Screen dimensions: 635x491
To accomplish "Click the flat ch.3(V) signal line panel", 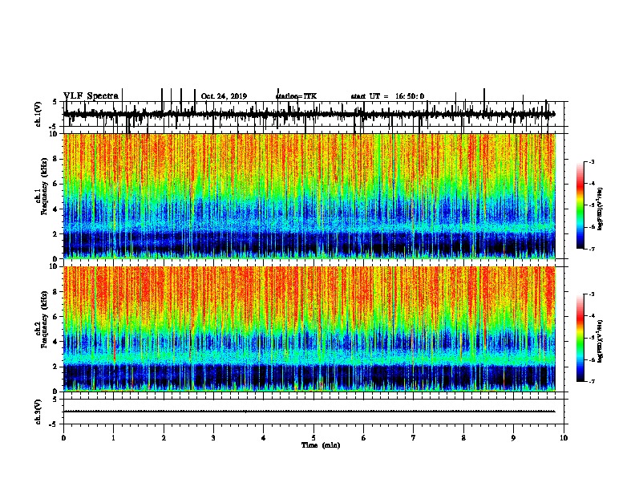I will (x=313, y=412).
